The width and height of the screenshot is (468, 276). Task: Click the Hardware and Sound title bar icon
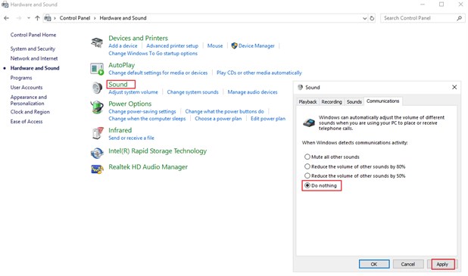click(x=5, y=5)
